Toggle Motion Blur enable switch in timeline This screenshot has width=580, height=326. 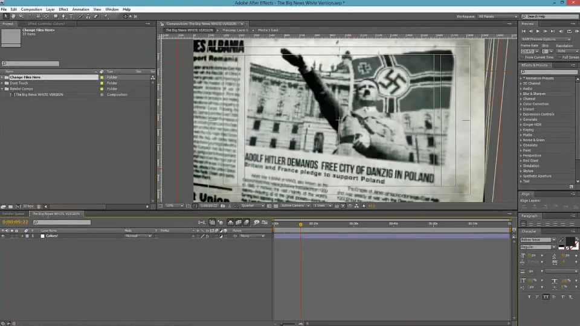coord(246,222)
